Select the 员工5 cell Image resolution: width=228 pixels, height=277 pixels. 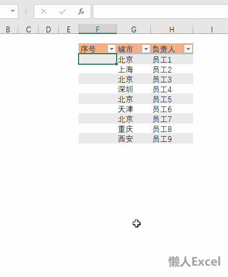[x=172, y=99]
